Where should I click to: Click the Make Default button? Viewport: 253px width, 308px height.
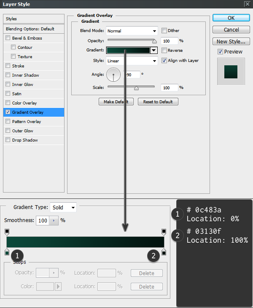click(x=116, y=102)
